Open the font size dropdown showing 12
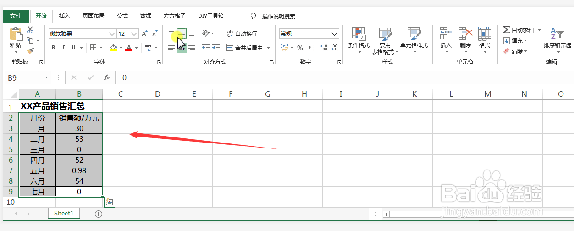 pyautogui.click(x=134, y=34)
